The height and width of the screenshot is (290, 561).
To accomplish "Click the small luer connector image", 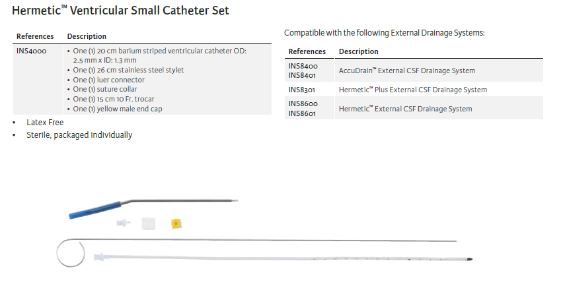I will click(123, 223).
